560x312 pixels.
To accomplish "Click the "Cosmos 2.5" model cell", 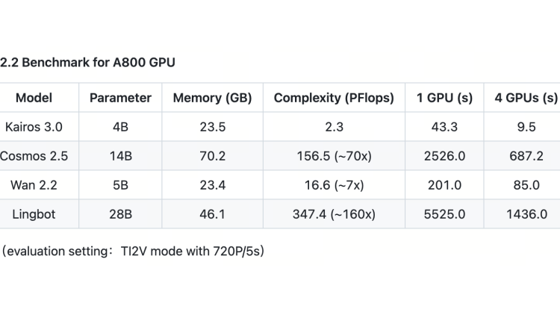I will 34,156.
